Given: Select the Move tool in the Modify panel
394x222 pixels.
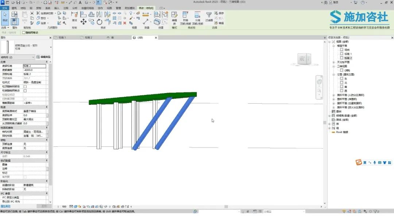Looking at the screenshot, I should [84, 22].
